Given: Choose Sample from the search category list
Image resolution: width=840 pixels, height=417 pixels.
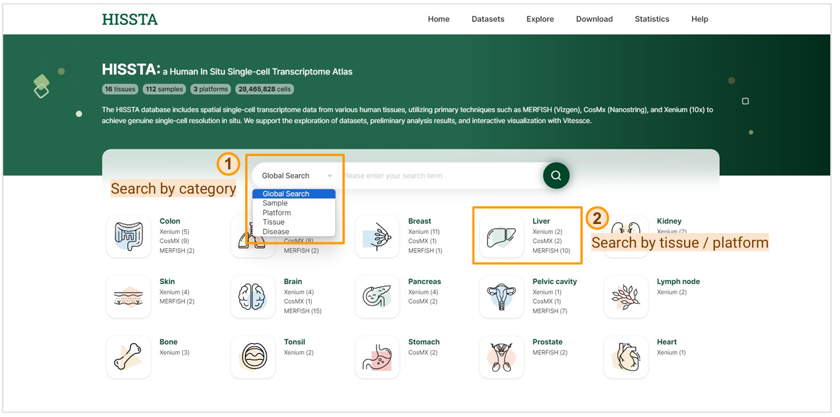Looking at the screenshot, I should [x=275, y=203].
